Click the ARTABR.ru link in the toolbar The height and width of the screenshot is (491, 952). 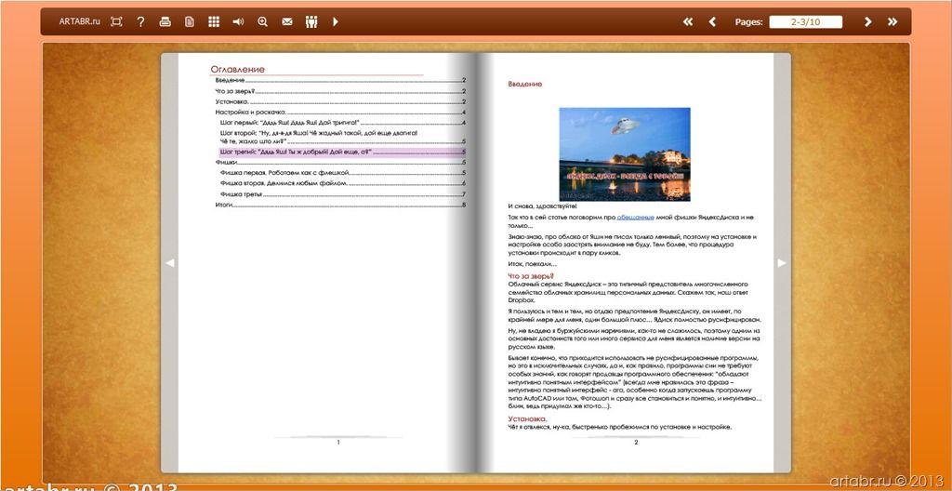(79, 21)
